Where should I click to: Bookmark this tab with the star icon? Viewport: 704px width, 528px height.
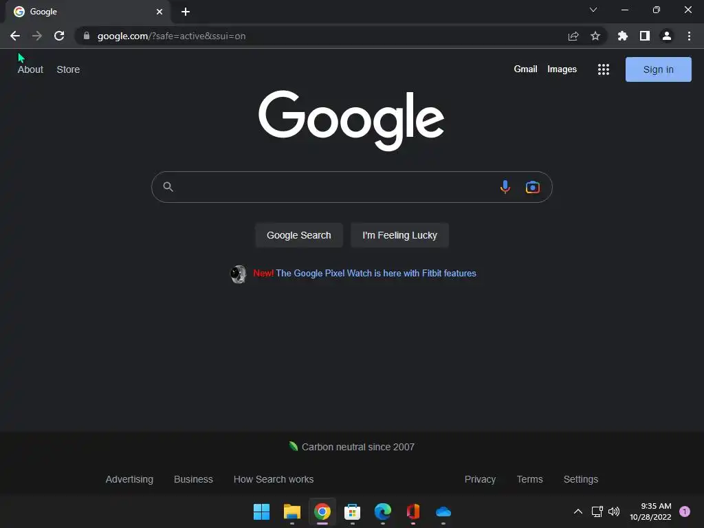click(595, 36)
